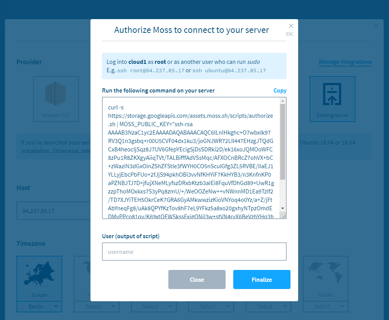Click the Host IP address field
Image resolution: width=389 pixels, height=320 pixels.
53,211
